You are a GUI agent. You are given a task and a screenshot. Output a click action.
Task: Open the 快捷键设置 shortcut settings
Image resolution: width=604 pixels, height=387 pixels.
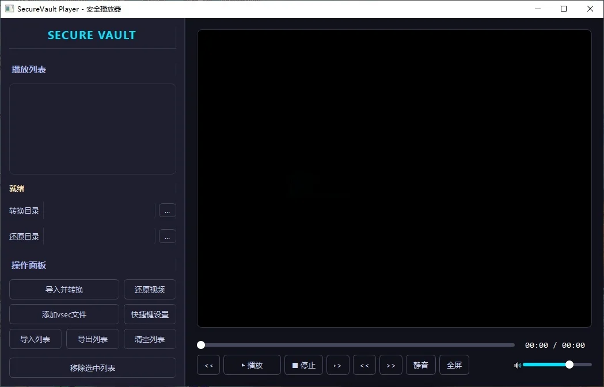150,314
